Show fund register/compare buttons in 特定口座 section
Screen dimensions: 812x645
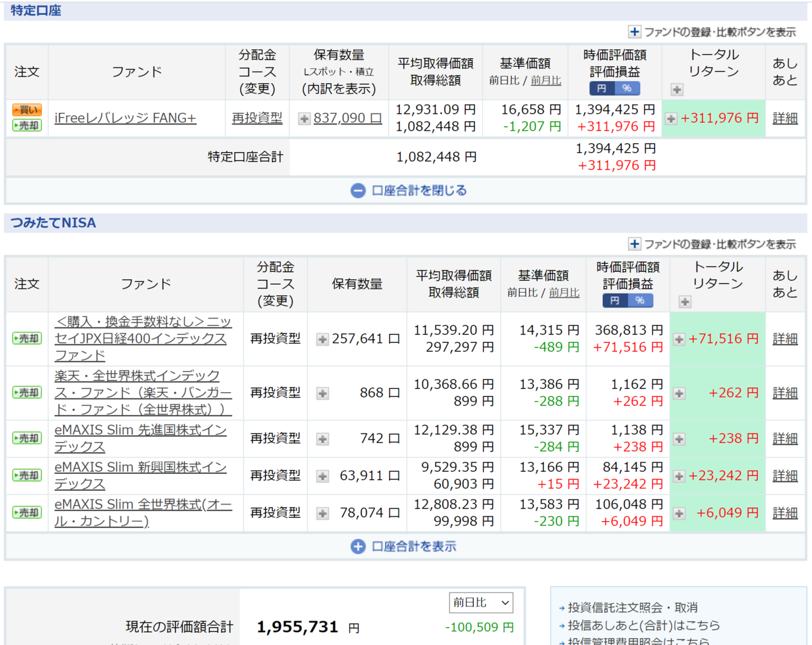[x=713, y=32]
